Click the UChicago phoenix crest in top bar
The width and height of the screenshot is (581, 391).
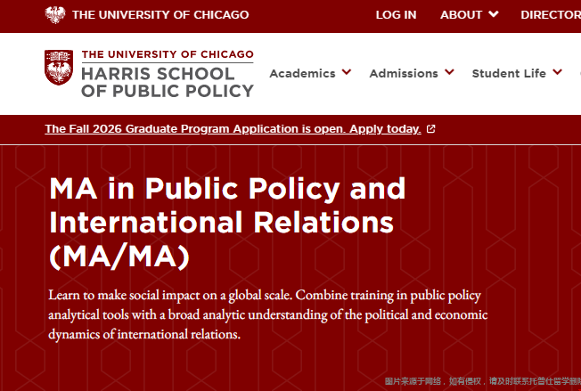(55, 14)
